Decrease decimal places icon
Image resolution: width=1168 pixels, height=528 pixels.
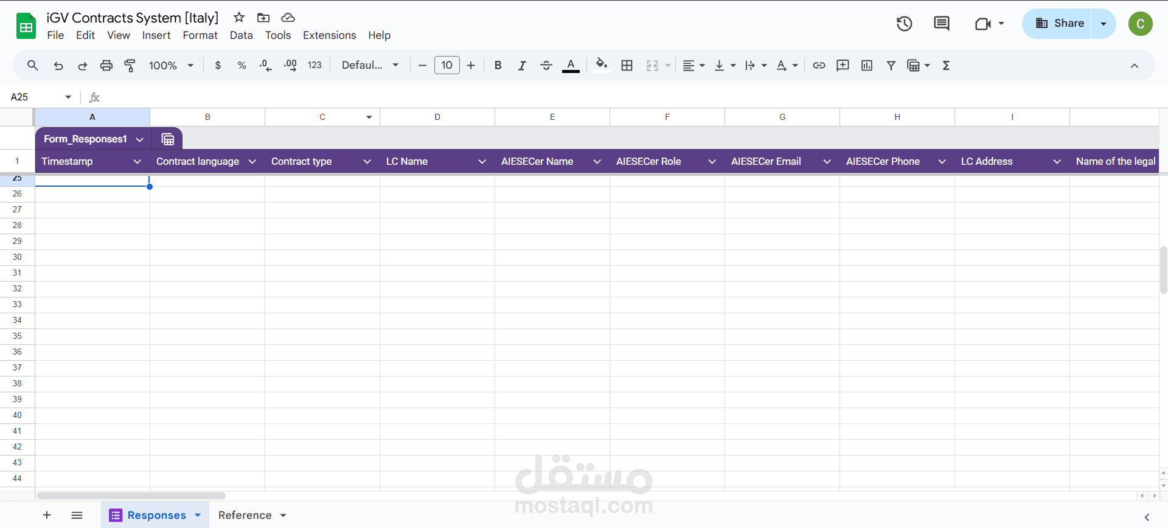pos(266,66)
